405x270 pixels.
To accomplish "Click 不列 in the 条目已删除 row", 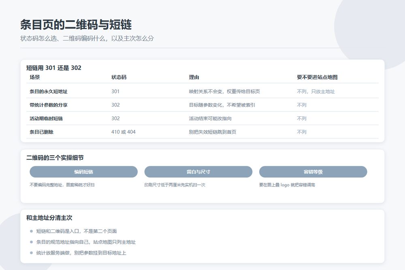I will (x=301, y=132).
